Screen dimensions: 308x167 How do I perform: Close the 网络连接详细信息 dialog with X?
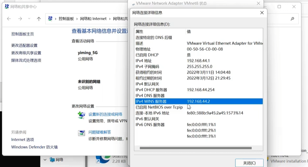[262, 13]
